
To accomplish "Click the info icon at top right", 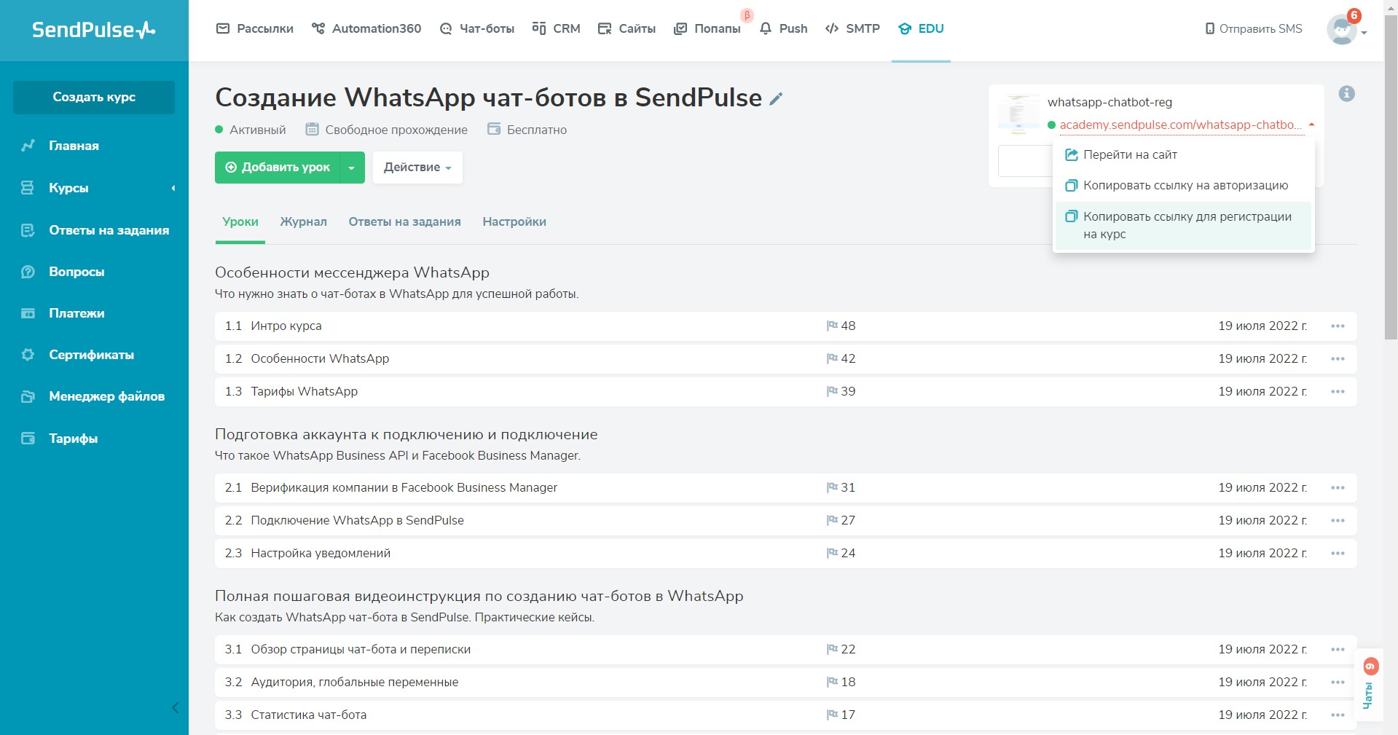I will 1347,93.
